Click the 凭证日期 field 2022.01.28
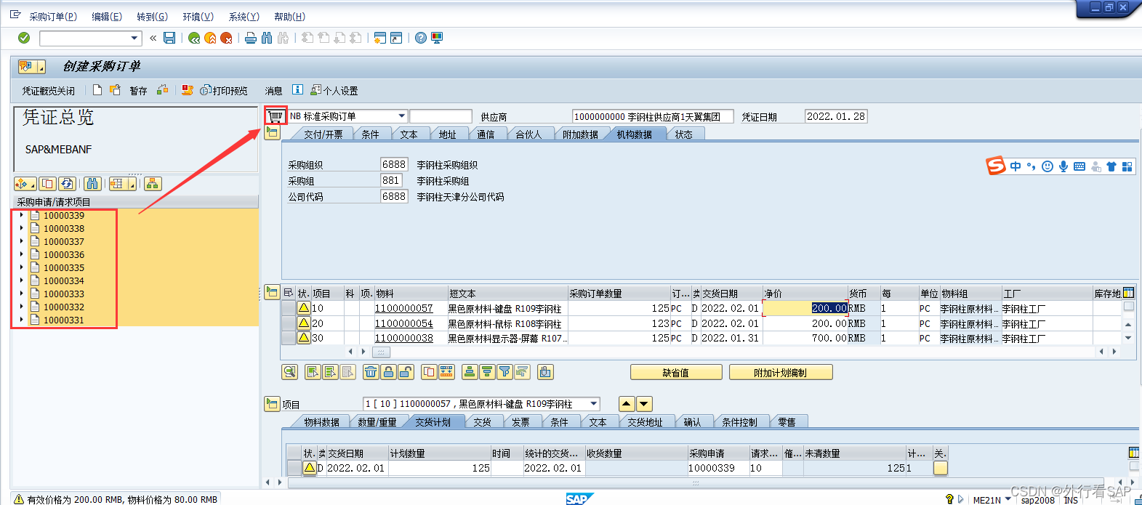The height and width of the screenshot is (505, 1142). [x=836, y=116]
